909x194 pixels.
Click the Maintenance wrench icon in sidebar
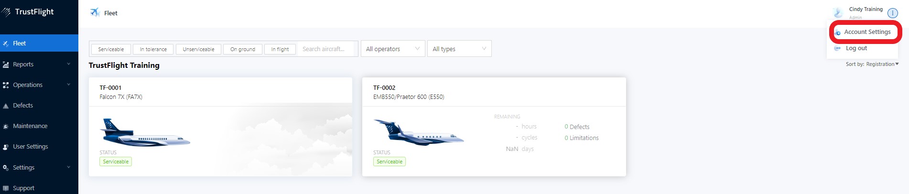coord(6,126)
